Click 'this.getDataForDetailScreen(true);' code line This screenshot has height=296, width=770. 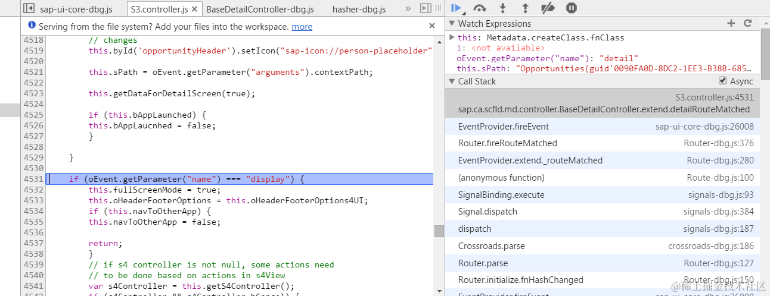coord(172,93)
